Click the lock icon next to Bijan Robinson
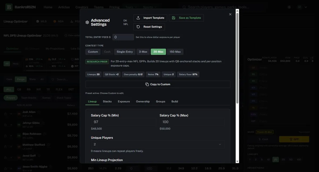 (x=5, y=136)
